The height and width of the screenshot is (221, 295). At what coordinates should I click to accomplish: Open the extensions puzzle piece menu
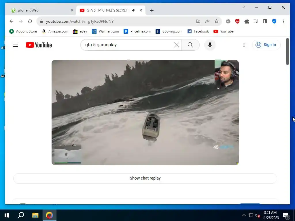[247, 21]
